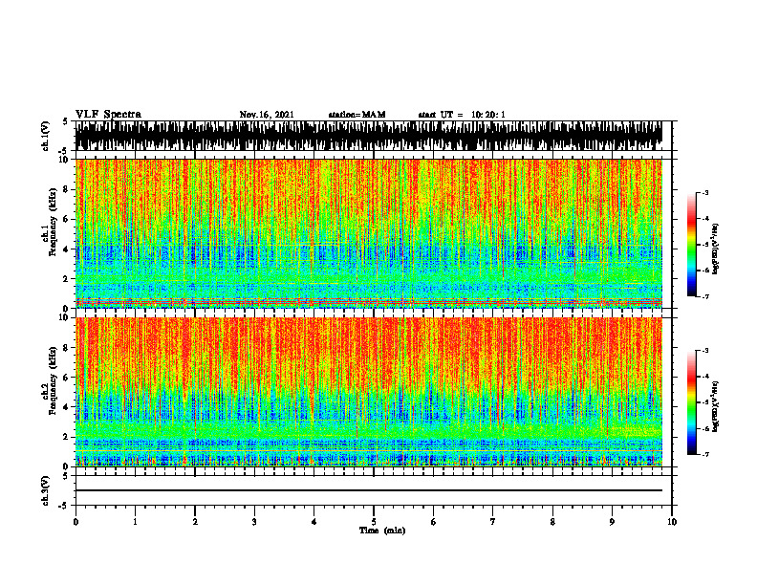Click time axis tick label "4"
Screen dimensions: 757x585
pyautogui.click(x=314, y=522)
